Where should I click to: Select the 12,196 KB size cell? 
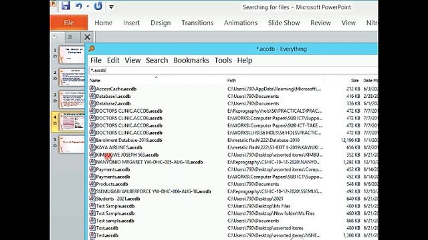(350, 140)
